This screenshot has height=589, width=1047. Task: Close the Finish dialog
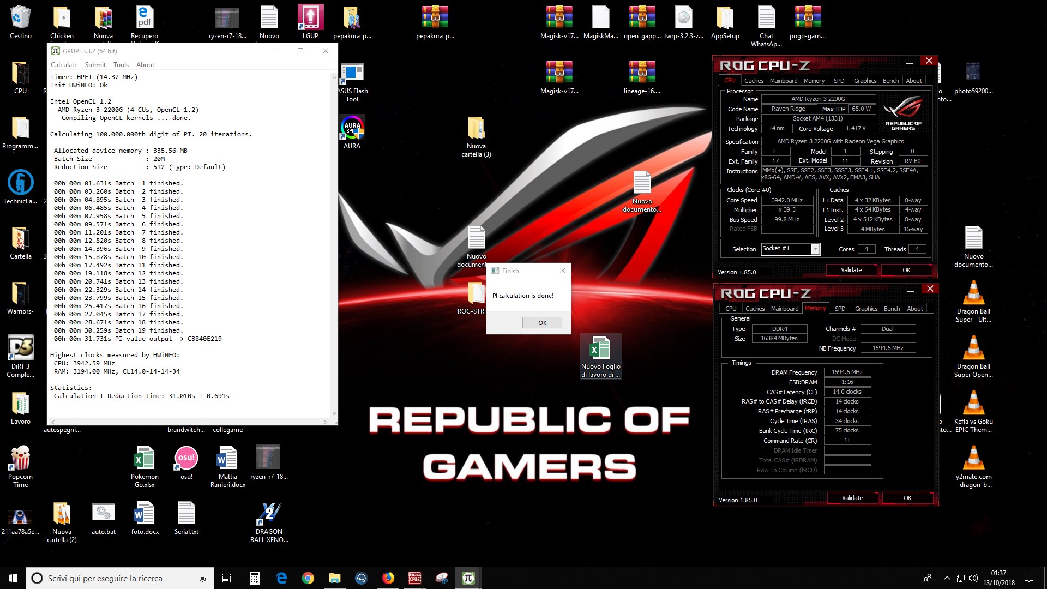(563, 271)
